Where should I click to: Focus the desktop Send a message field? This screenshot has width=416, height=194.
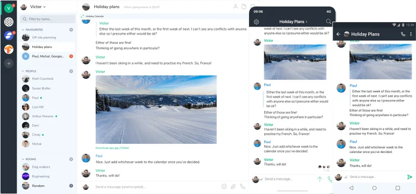(x=157, y=187)
